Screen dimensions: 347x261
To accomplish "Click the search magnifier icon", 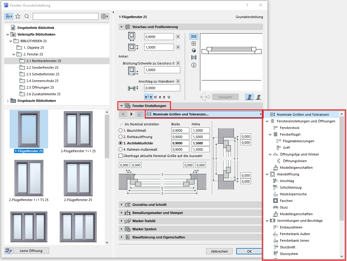I will (x=27, y=16).
